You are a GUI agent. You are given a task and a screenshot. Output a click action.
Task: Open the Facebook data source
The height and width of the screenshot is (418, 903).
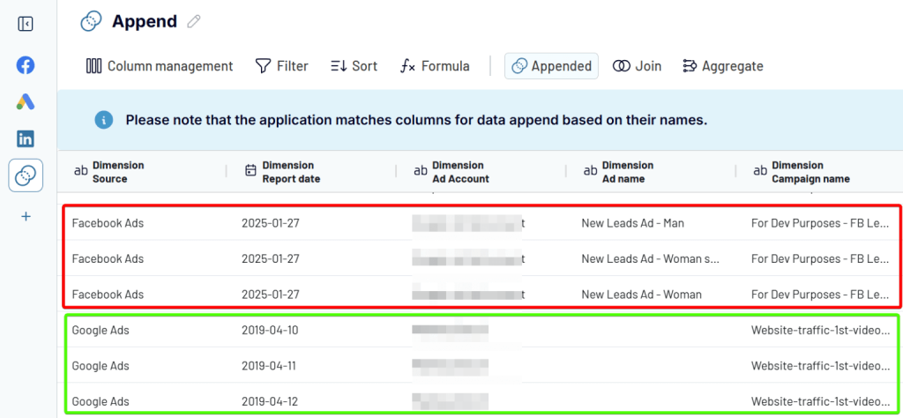pyautogui.click(x=26, y=65)
